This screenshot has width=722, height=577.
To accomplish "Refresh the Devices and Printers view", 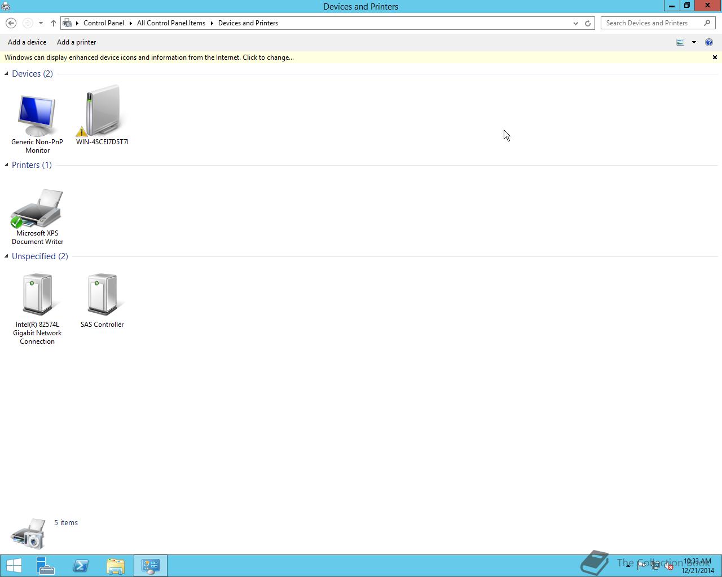I will [588, 23].
